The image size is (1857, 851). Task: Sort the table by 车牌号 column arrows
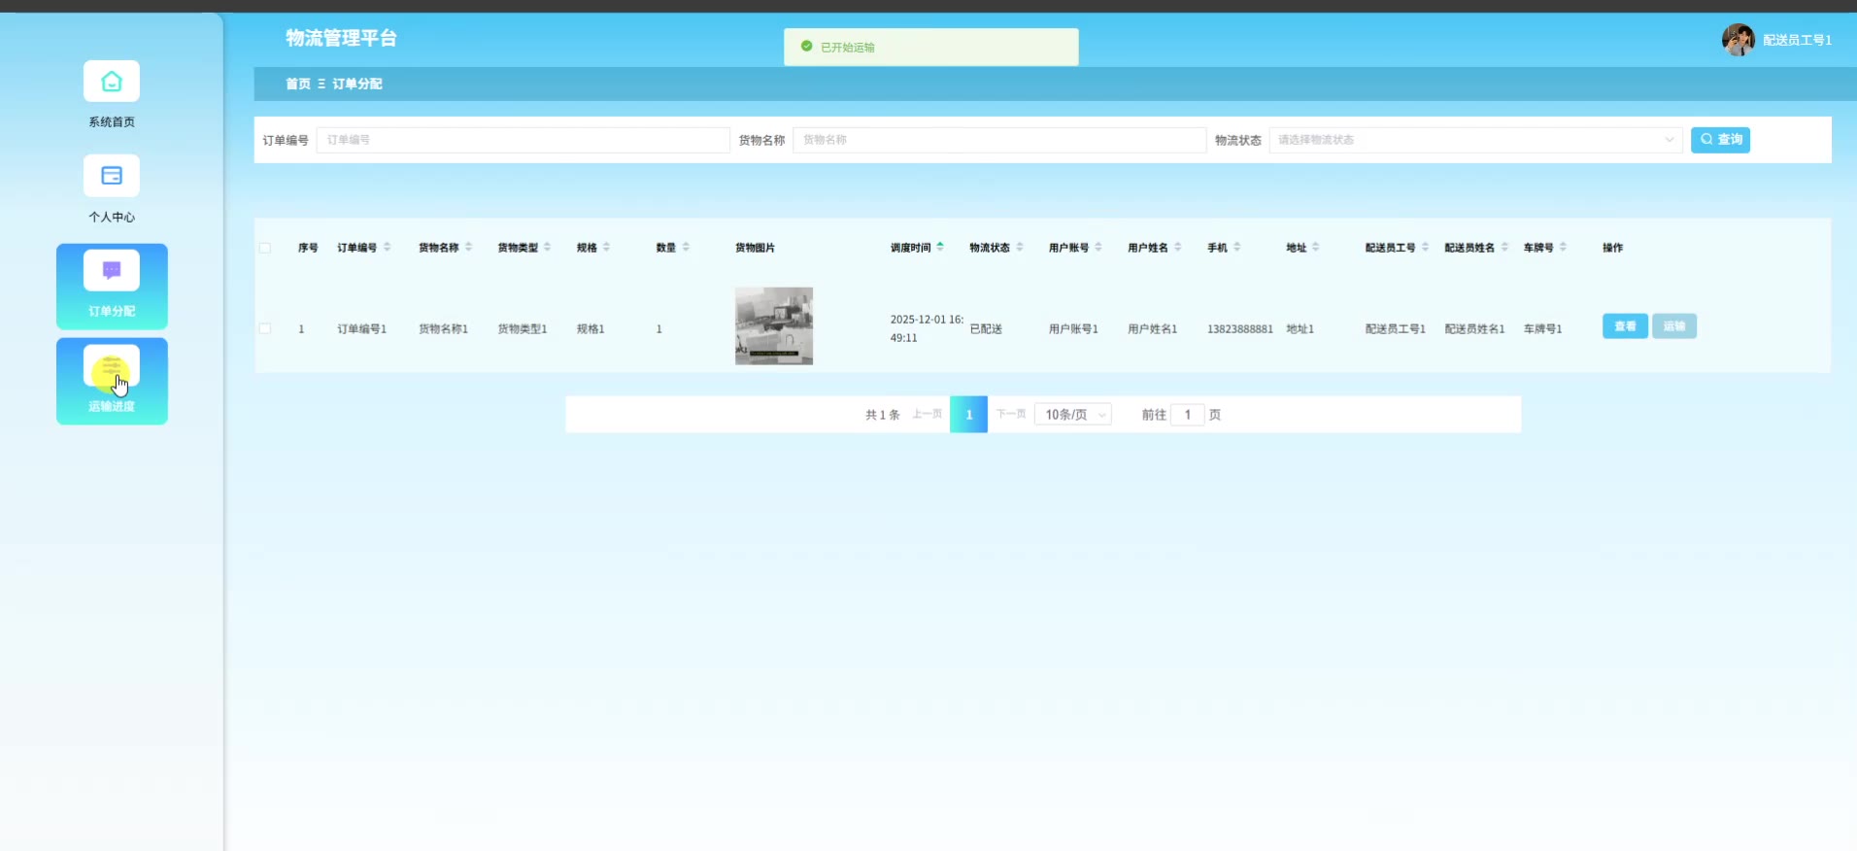[x=1563, y=247]
